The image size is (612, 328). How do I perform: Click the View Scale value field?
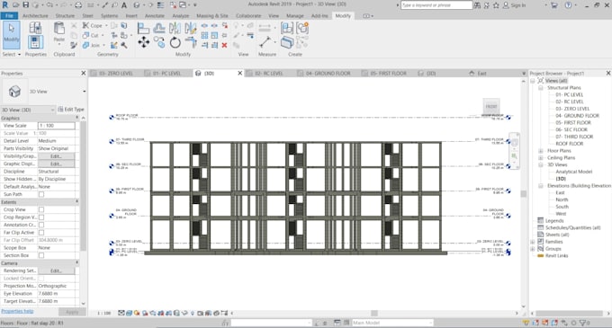(x=56, y=126)
